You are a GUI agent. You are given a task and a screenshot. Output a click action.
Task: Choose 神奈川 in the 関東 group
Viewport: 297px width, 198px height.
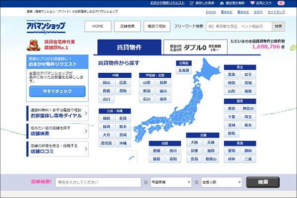coord(248,108)
